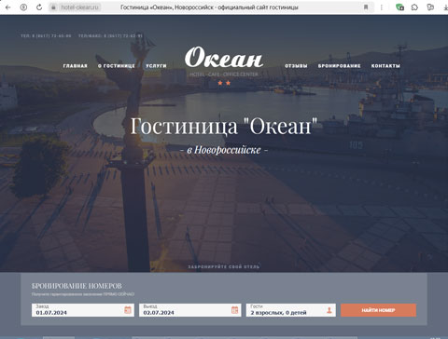Open the Yandex circle icon next to back arrow
Viewport: 448px width, 339px height.
click(x=23, y=7)
